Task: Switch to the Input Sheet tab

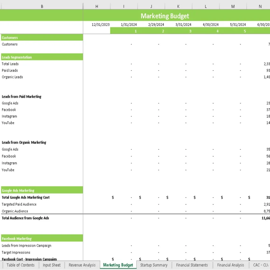Action: coord(51,265)
